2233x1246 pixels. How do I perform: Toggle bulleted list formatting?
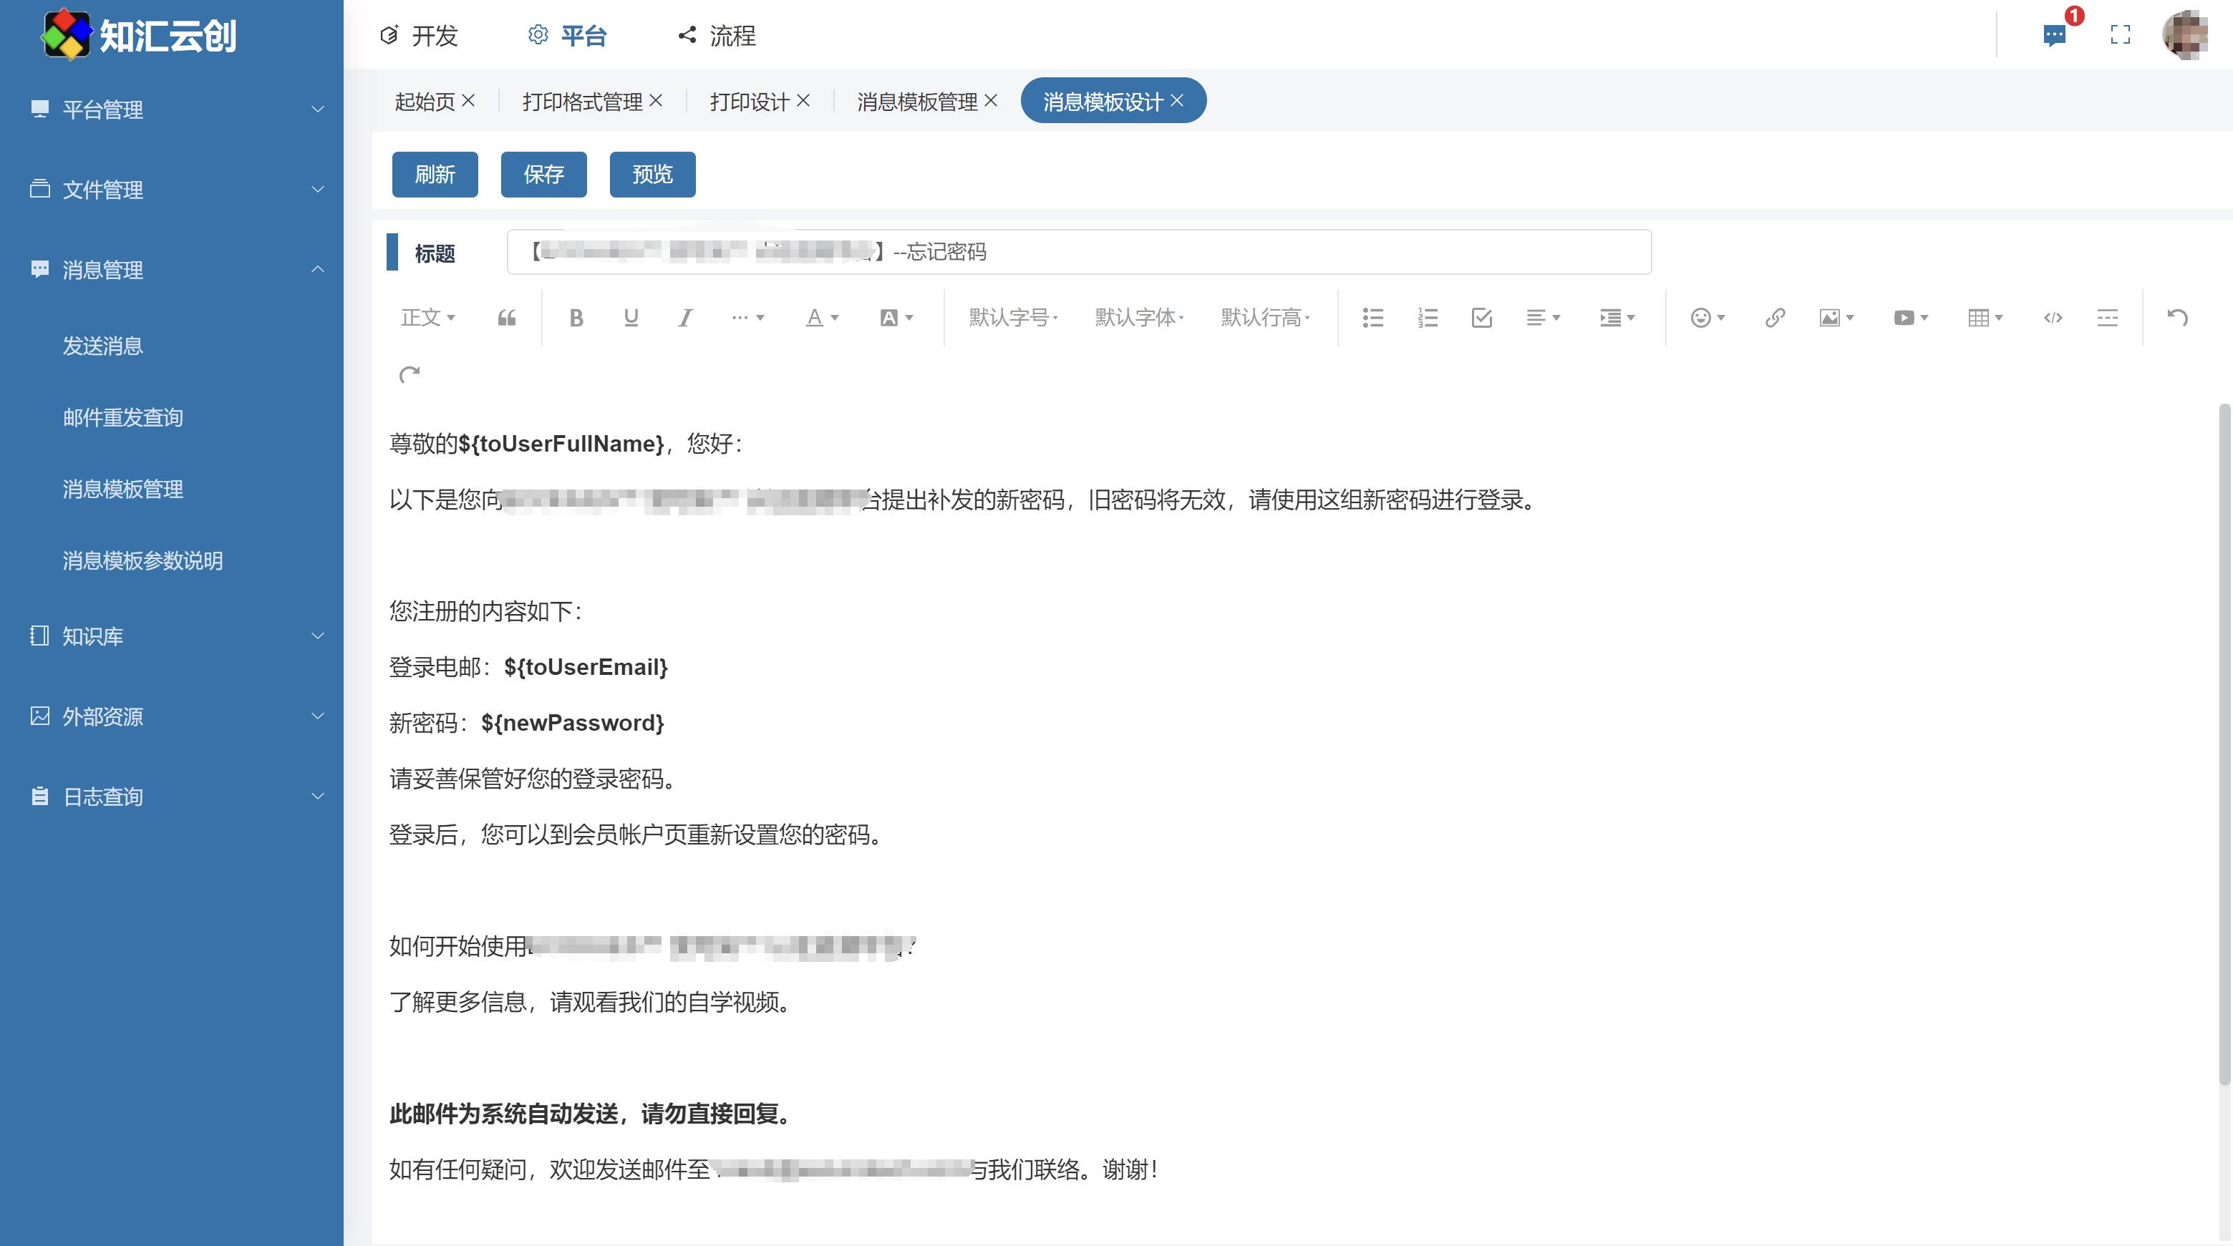pos(1372,318)
